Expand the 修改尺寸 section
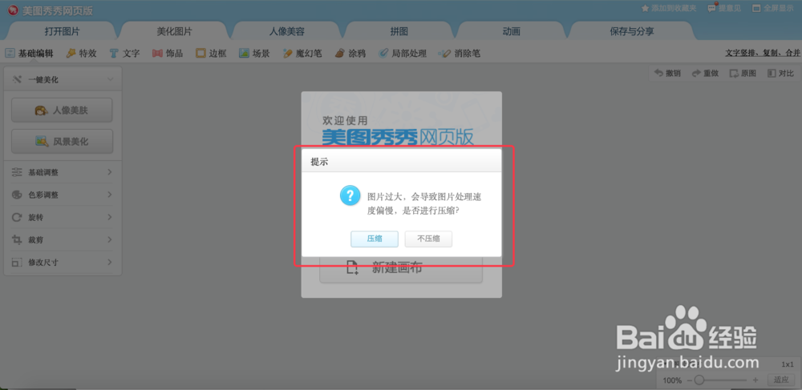Screen dimensions: 802x390 pos(62,263)
